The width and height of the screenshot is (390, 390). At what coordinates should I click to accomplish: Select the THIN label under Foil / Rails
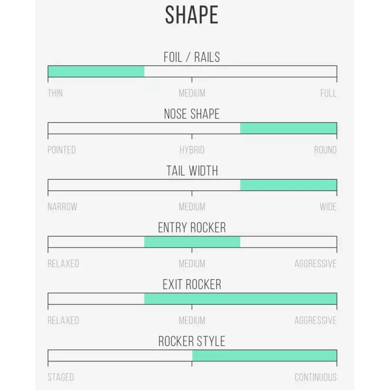coord(55,93)
